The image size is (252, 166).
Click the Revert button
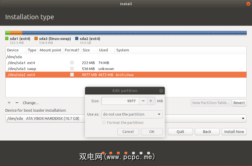[x=239, y=103]
